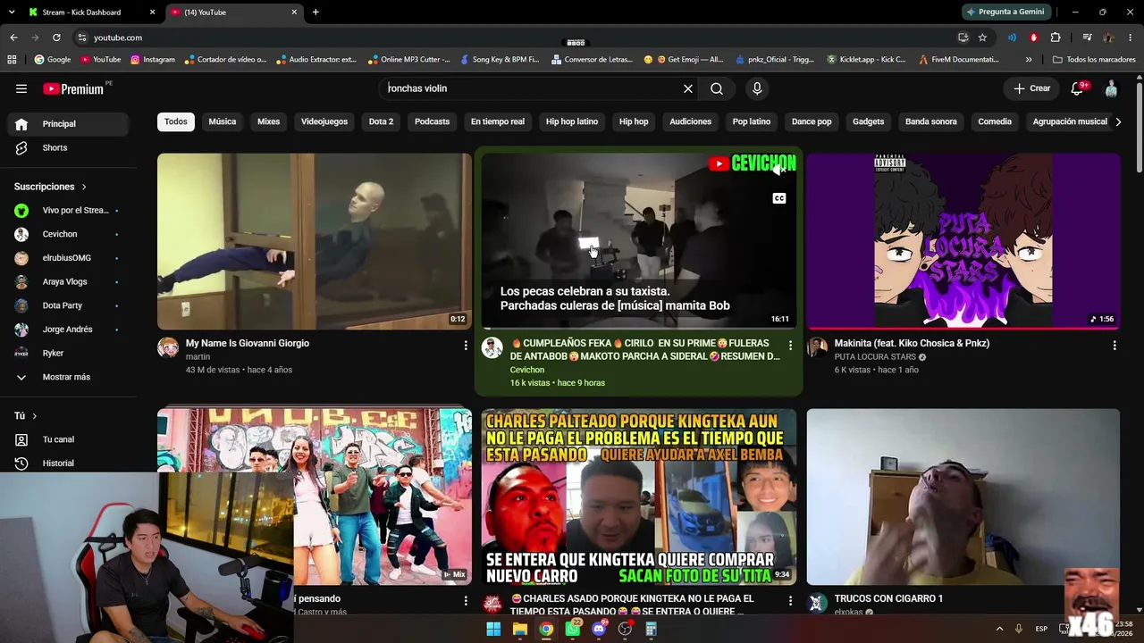Open the Windows Start menu
The width and height of the screenshot is (1144, 643).
coord(493,629)
